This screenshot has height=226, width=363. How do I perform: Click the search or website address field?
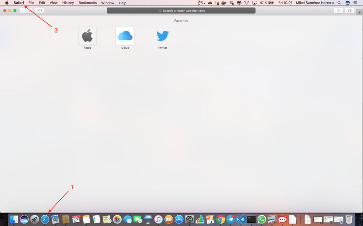(181, 11)
